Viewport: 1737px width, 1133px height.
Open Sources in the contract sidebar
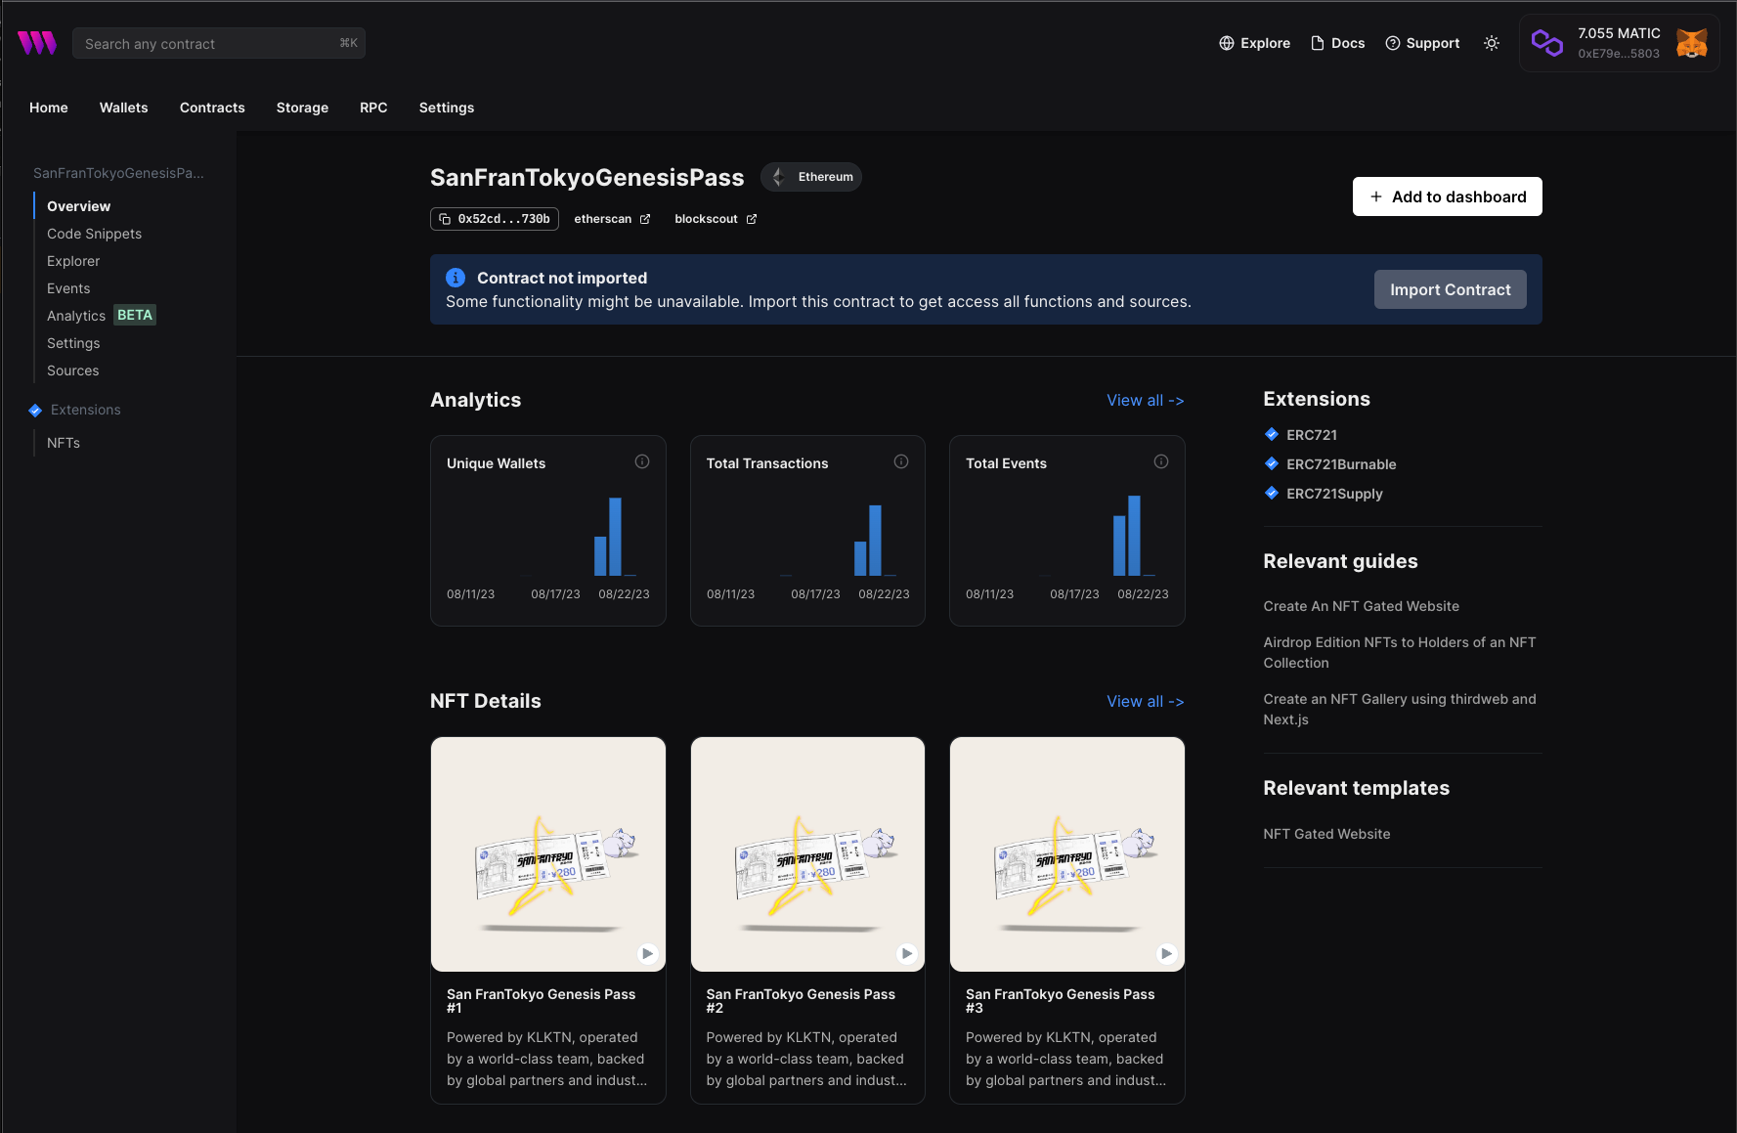(x=73, y=370)
